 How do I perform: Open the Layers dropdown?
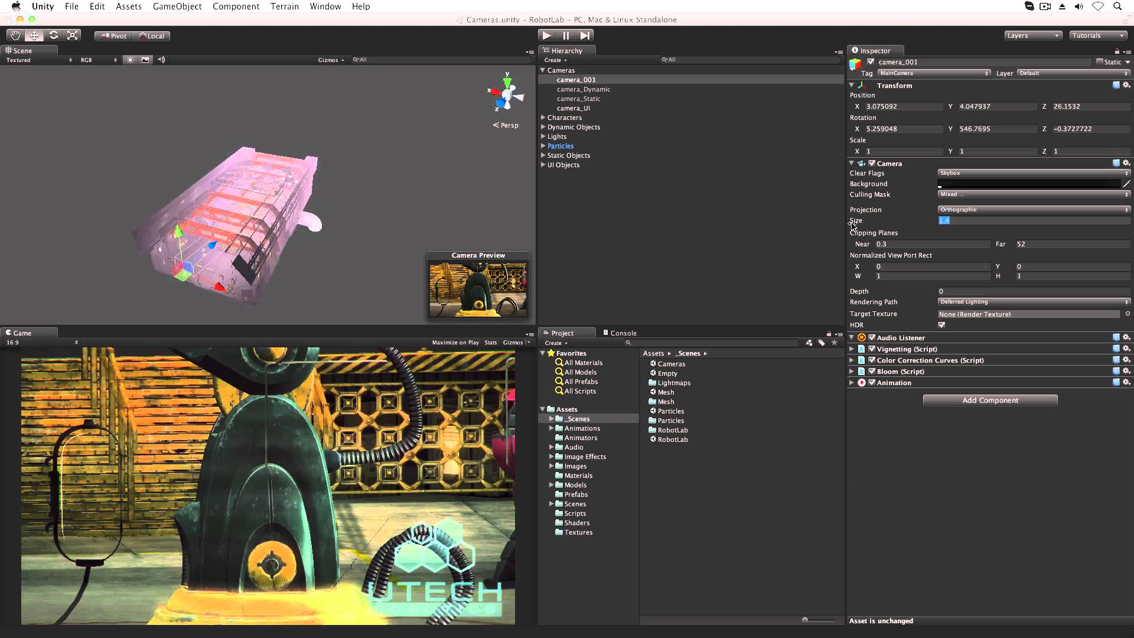click(1033, 35)
